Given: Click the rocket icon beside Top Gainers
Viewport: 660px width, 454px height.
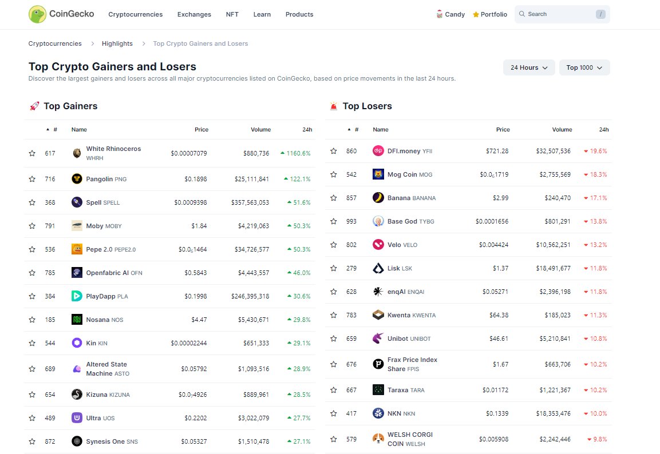Looking at the screenshot, I should coord(34,105).
